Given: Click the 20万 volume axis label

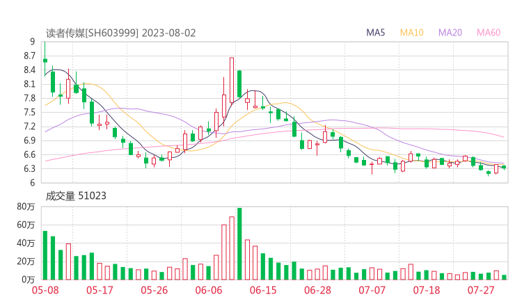Looking at the screenshot, I should (26, 261).
